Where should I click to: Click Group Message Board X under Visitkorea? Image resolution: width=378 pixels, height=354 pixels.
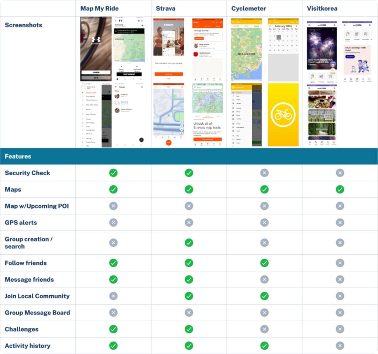[340, 313]
